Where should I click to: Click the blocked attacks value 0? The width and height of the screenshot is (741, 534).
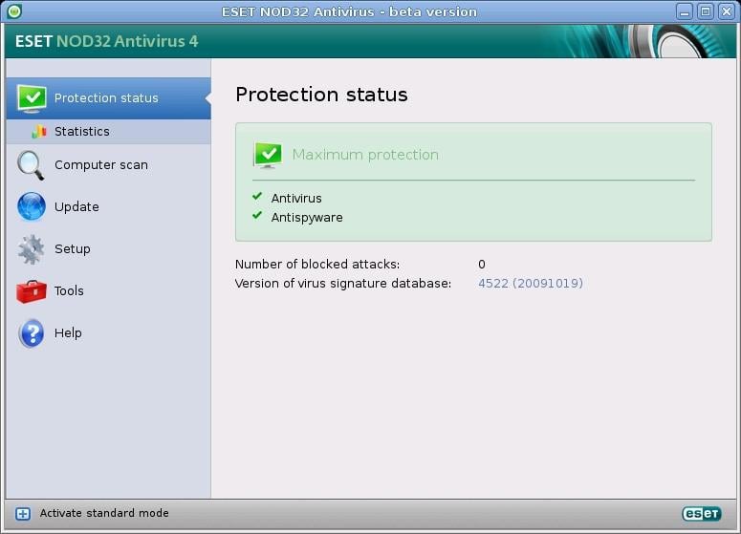[482, 265]
